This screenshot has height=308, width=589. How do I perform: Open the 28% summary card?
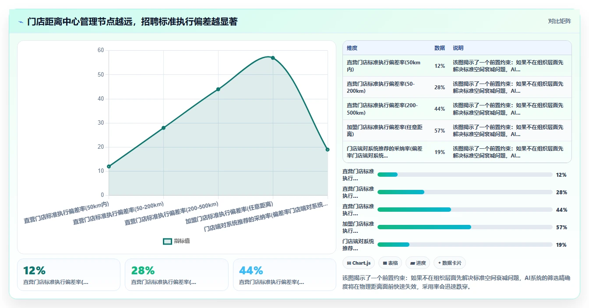tap(176, 275)
